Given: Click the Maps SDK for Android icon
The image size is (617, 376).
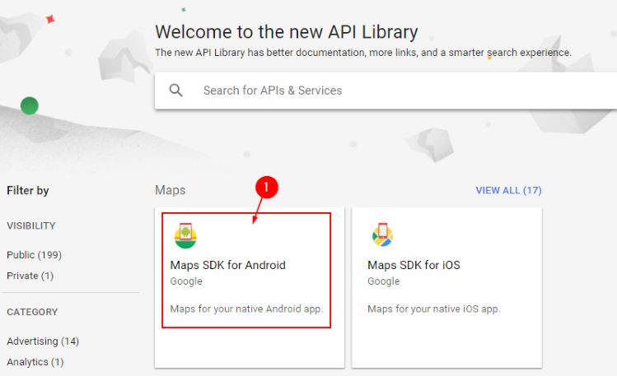Looking at the screenshot, I should 185,236.
